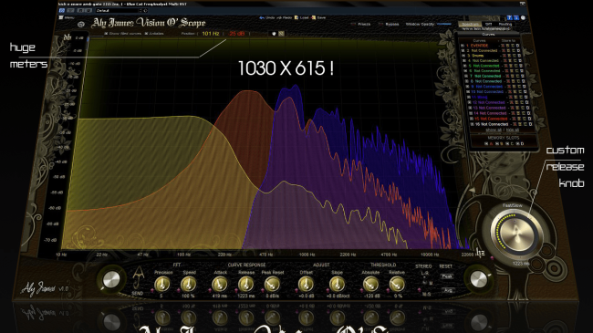Click the show all link under curves

494,130
